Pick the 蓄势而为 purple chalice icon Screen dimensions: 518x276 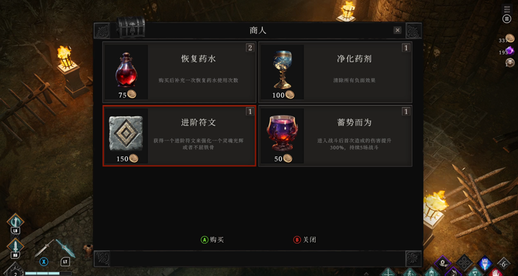coord(282,133)
